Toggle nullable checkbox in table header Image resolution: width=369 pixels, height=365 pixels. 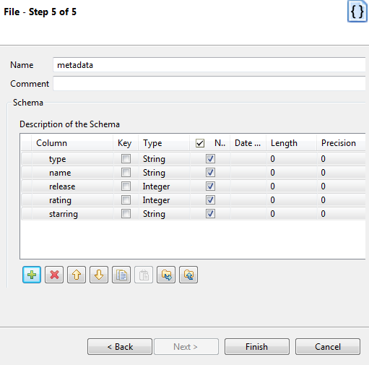[200, 143]
